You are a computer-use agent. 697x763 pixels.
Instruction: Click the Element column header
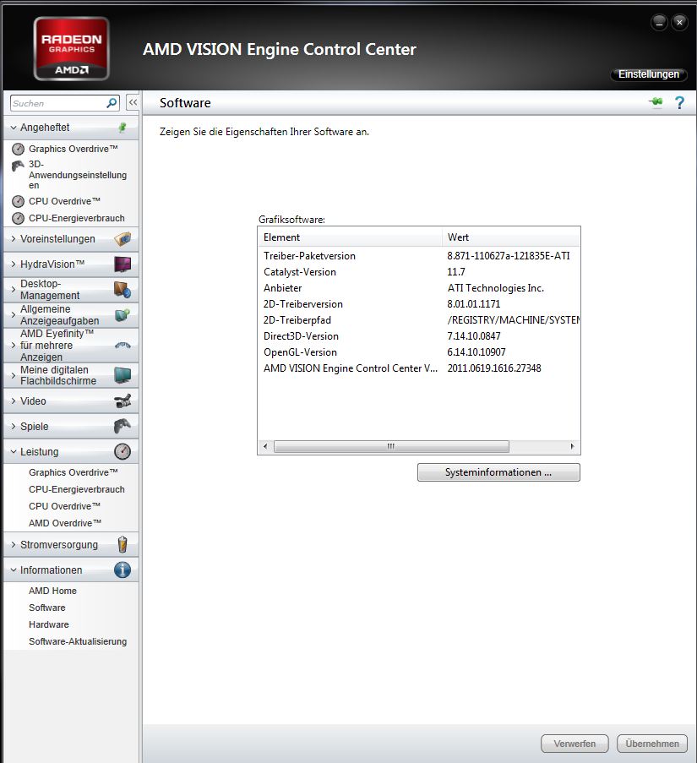pyautogui.click(x=351, y=237)
